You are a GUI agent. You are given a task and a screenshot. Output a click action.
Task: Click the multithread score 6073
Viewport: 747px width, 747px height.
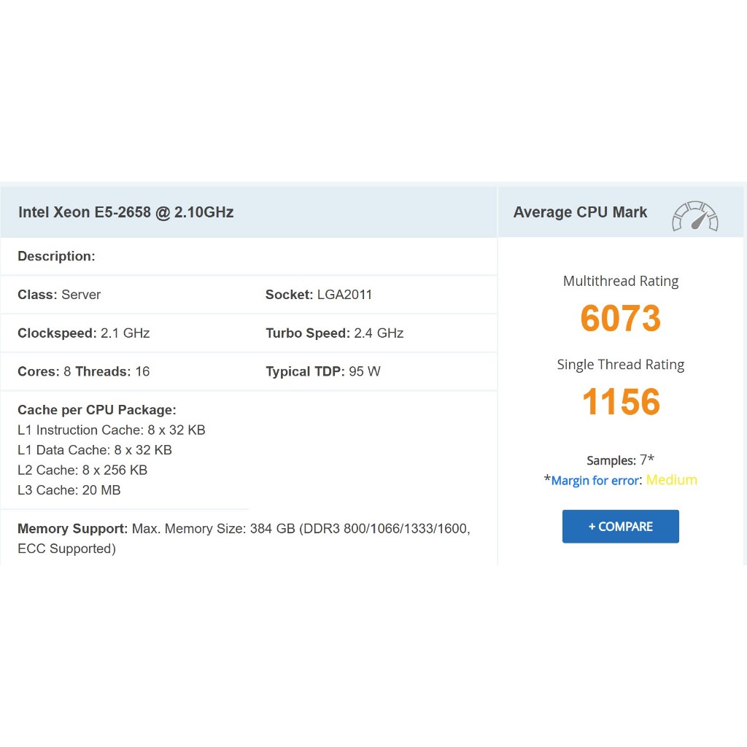(x=621, y=319)
